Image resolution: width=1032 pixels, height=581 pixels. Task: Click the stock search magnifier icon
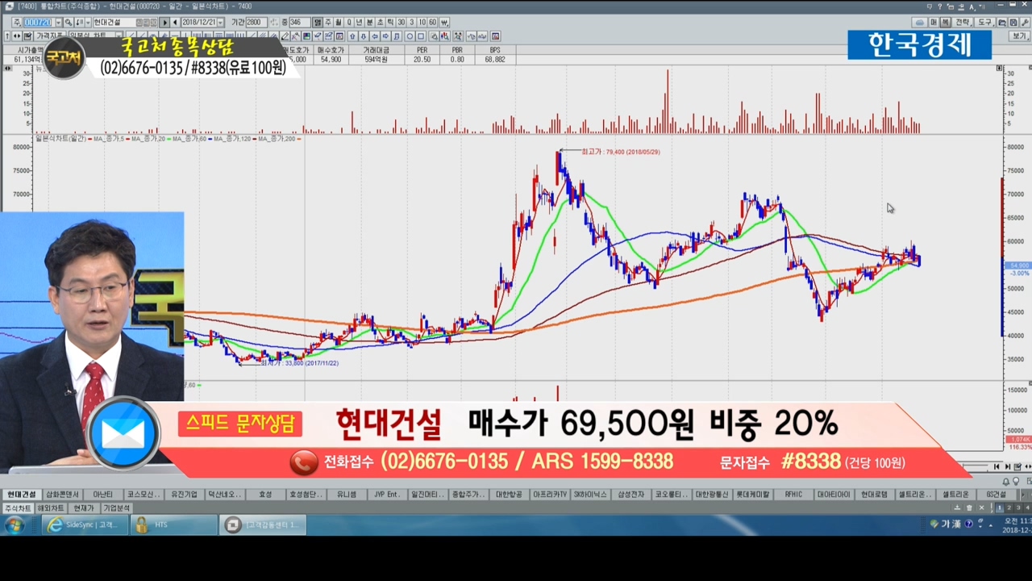click(69, 23)
